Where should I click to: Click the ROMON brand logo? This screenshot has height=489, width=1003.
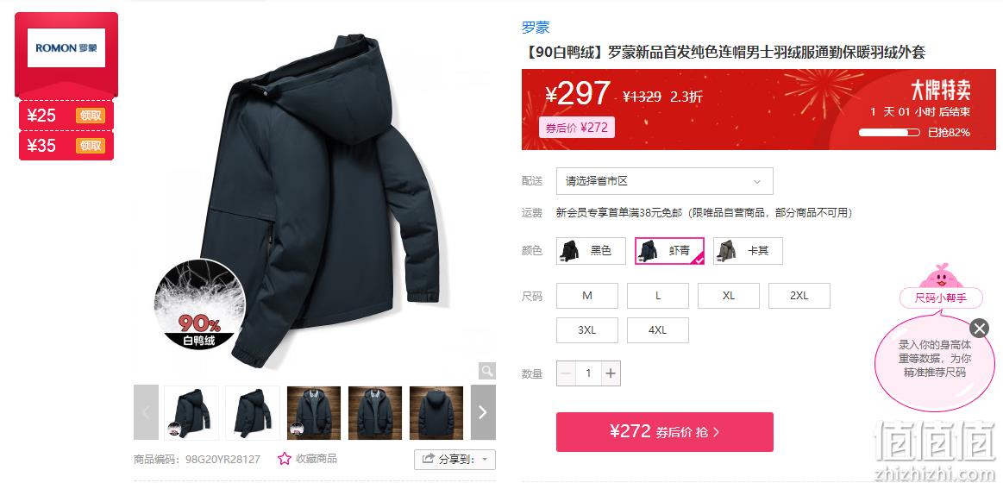tap(66, 48)
